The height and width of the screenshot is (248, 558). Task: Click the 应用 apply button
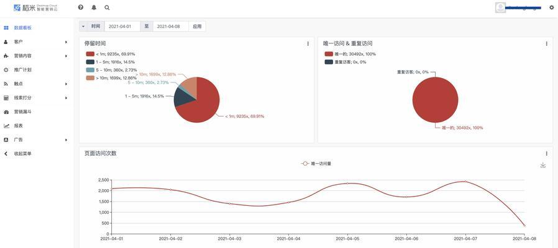[197, 27]
